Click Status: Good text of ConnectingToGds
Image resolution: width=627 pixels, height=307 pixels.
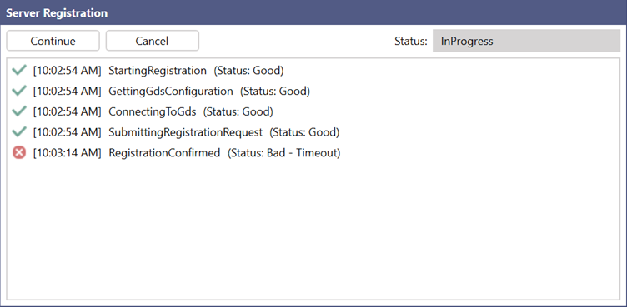[238, 111]
